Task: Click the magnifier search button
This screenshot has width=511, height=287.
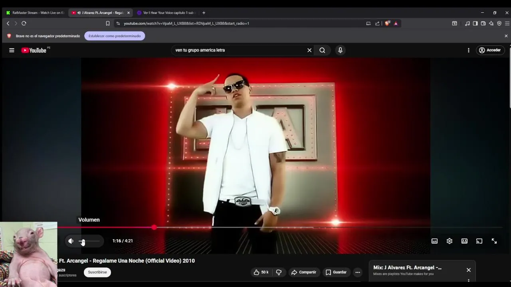Action: (x=322, y=50)
